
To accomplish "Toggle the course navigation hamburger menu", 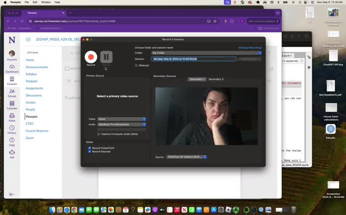I will [x=28, y=39].
